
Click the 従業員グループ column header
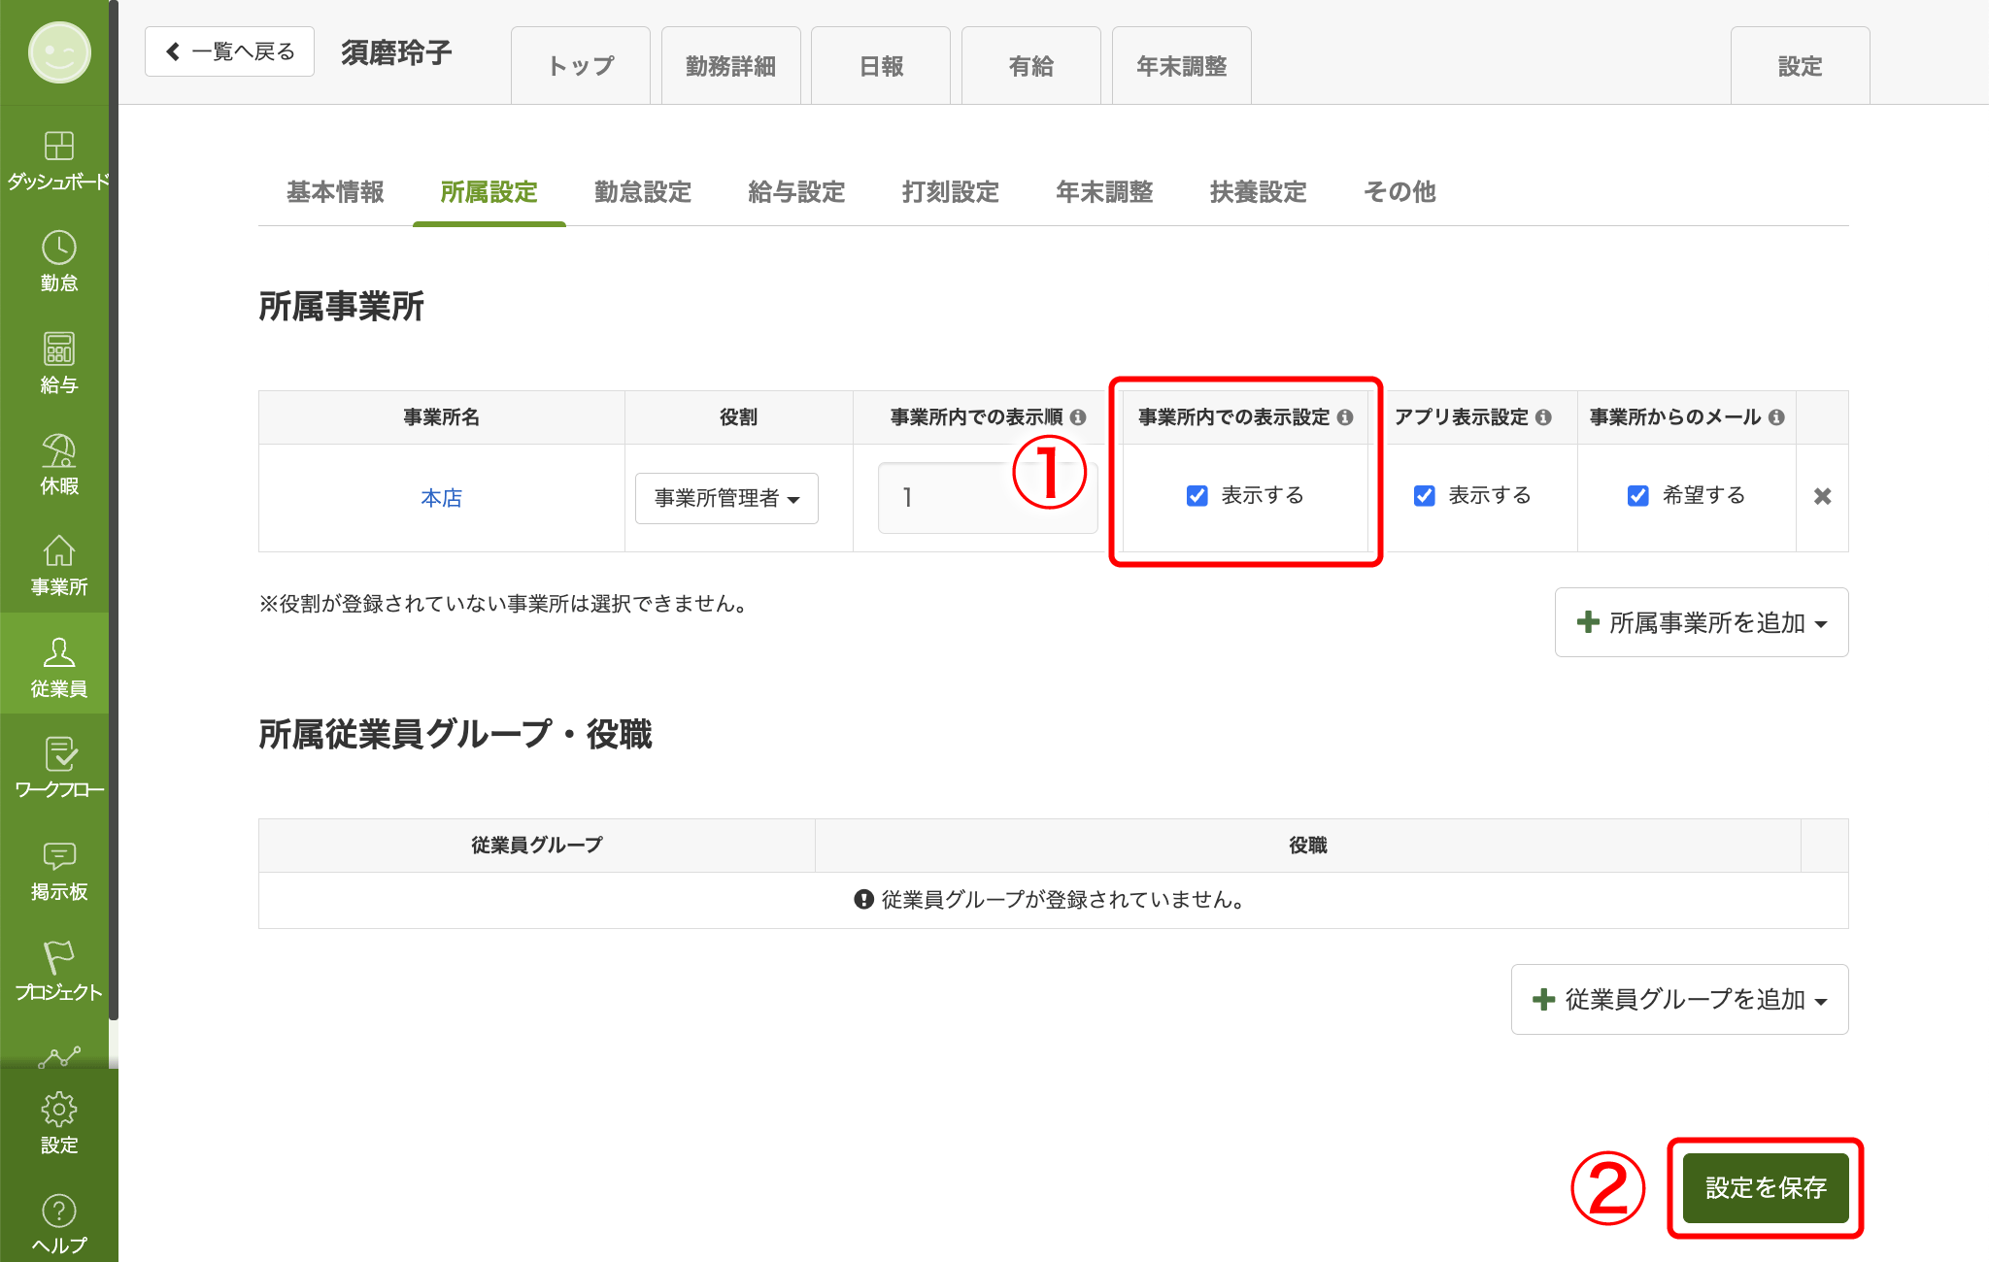(x=537, y=846)
